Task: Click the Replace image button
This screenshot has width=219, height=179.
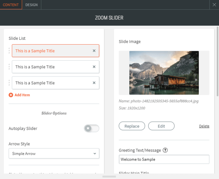Action: pos(132,126)
